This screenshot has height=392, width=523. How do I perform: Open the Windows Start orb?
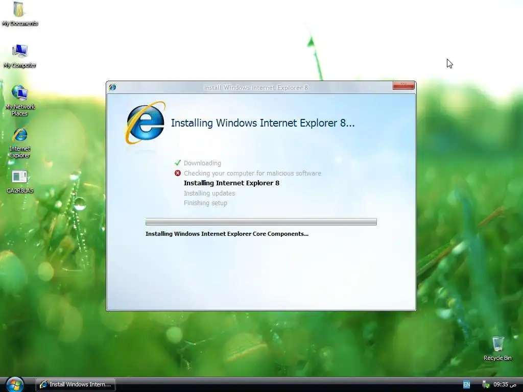pyautogui.click(x=15, y=384)
